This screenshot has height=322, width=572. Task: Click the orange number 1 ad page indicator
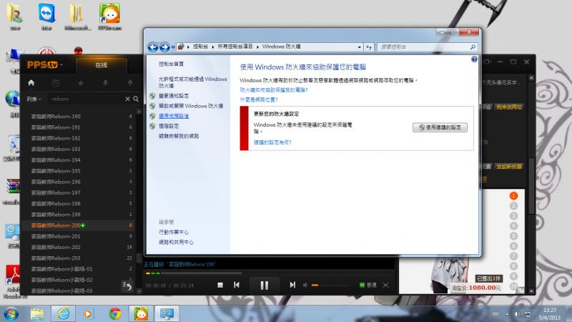(513, 195)
